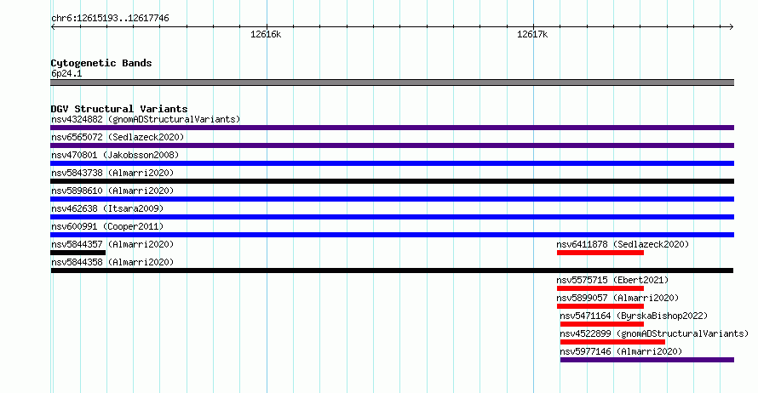The height and width of the screenshot is (393, 758).
Task: Open nsv5898610 (Almarri2020) label
Action: [x=112, y=191]
